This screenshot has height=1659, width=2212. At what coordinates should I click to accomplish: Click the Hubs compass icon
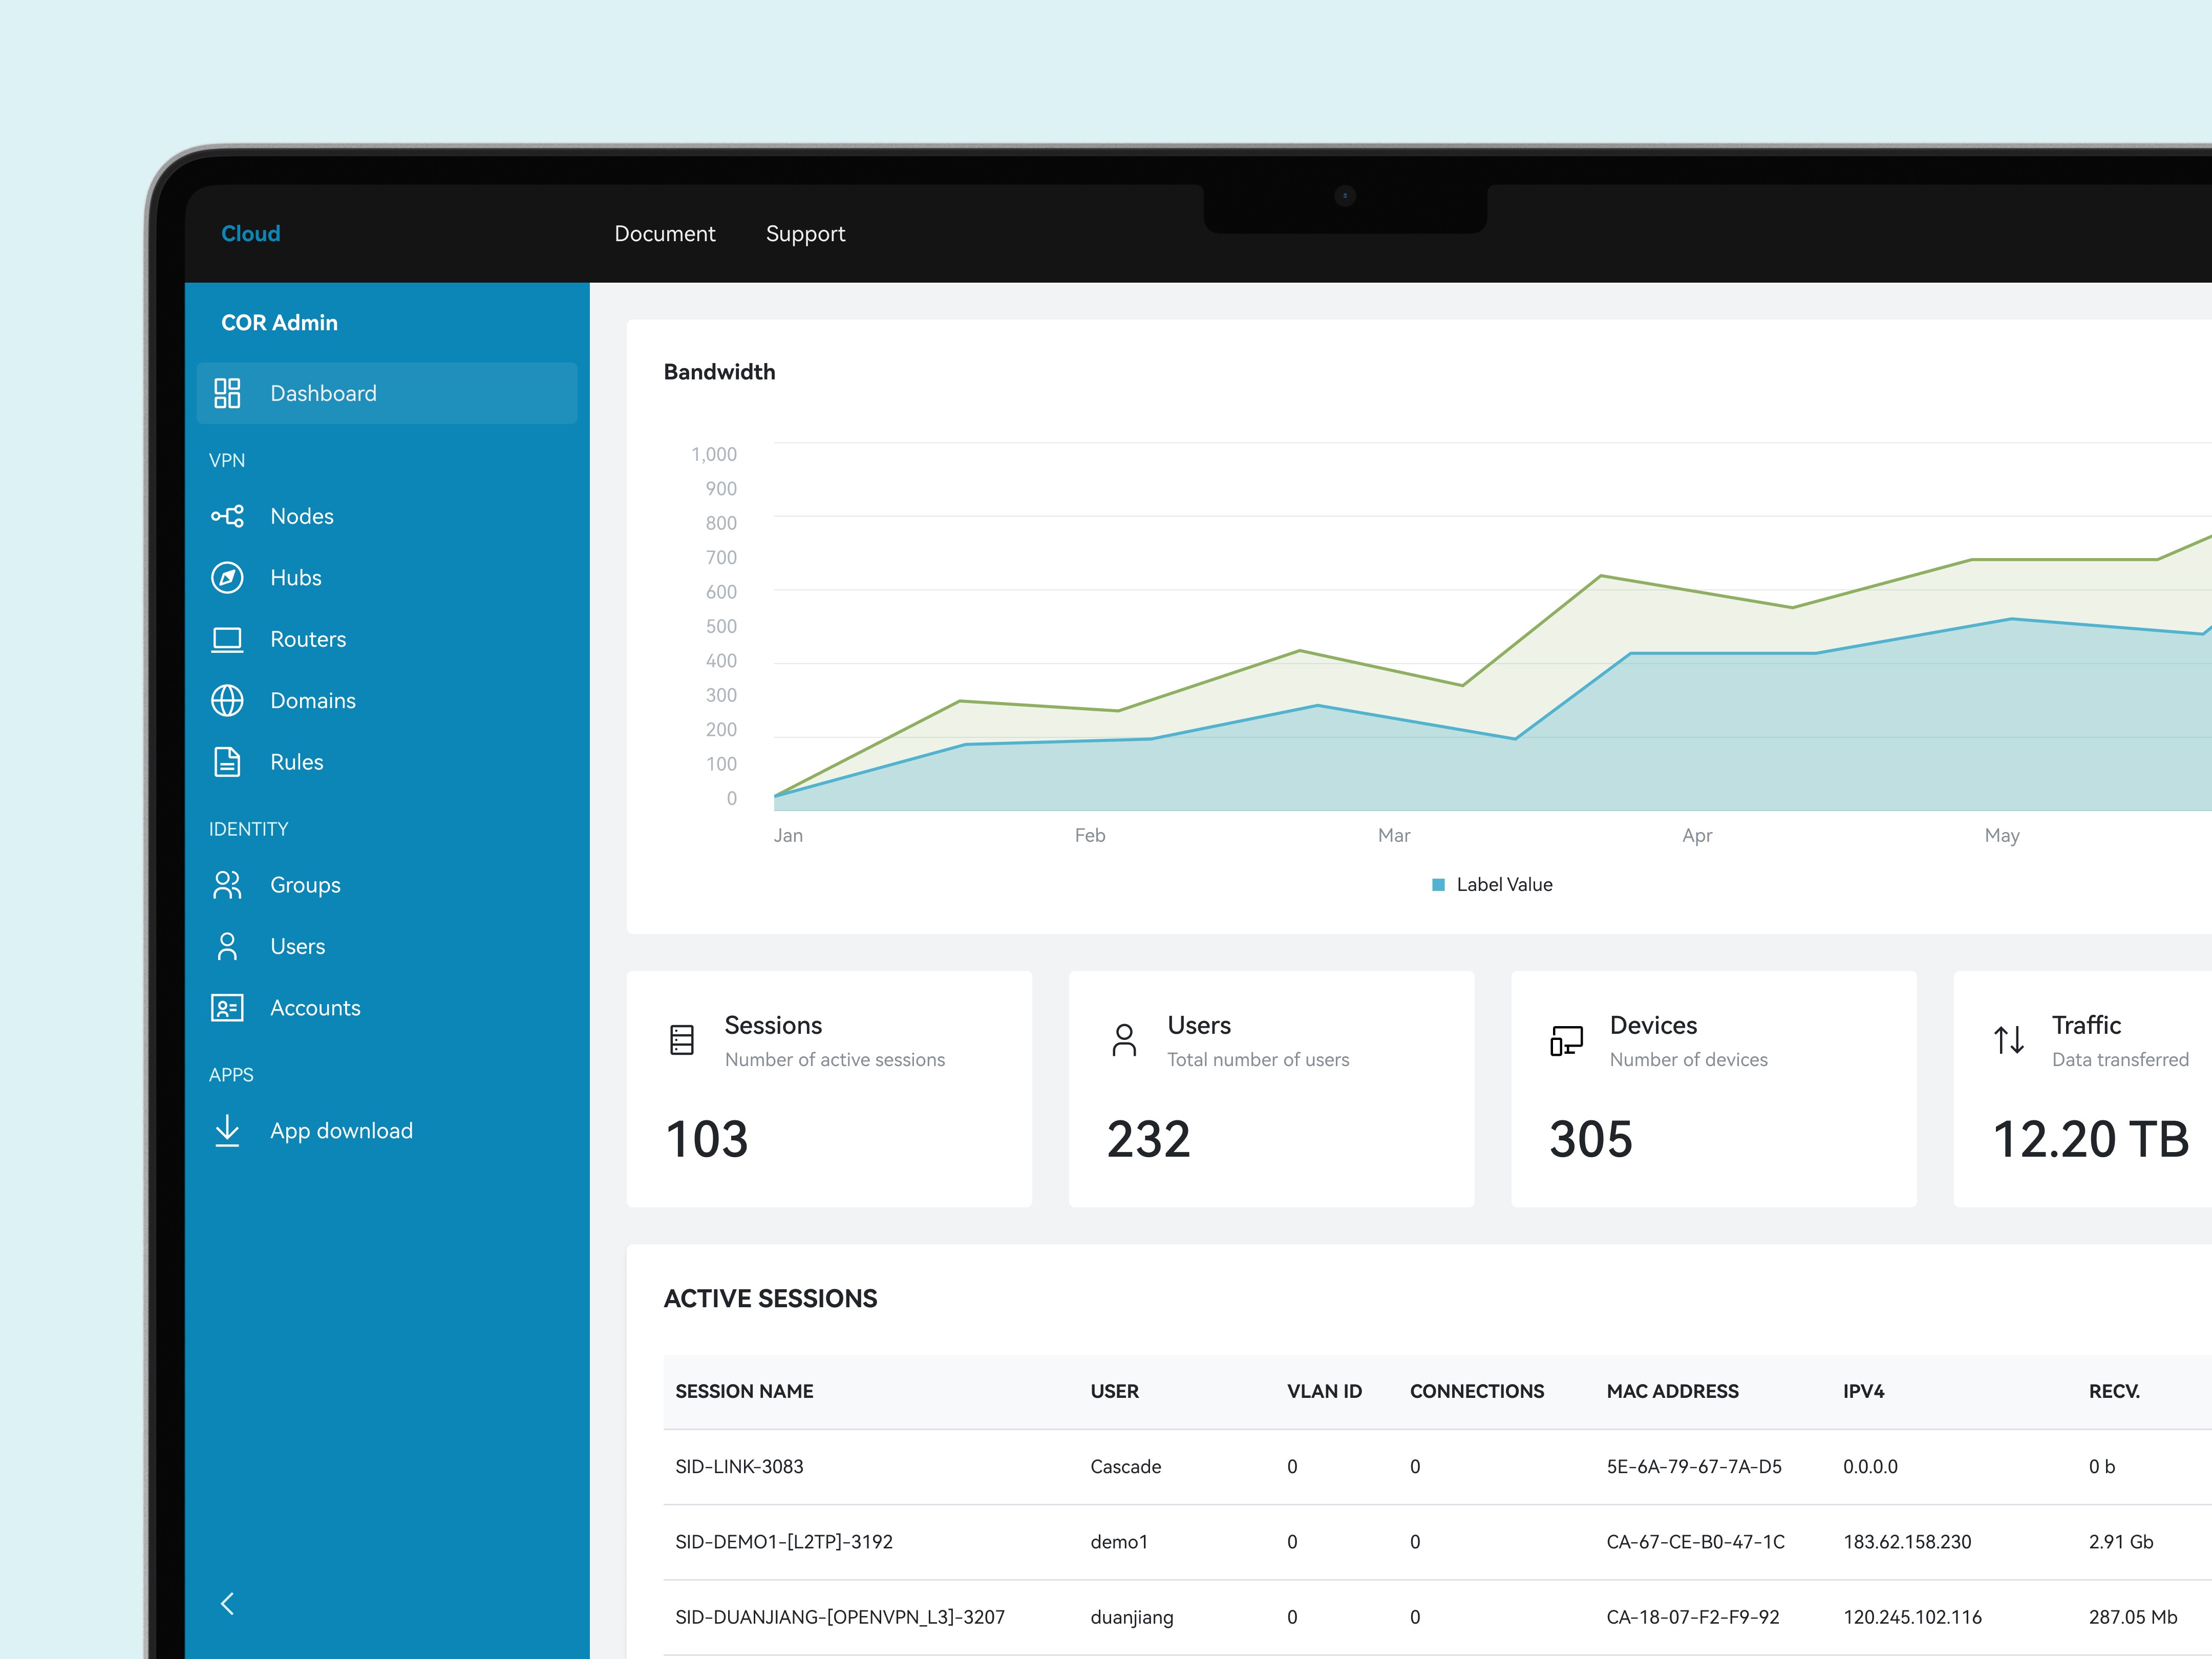[227, 578]
